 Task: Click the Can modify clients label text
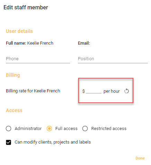[53, 142]
